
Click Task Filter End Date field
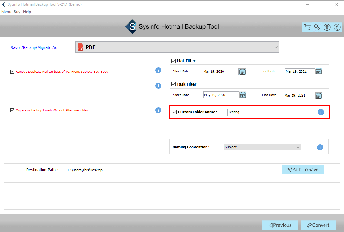(x=299, y=95)
